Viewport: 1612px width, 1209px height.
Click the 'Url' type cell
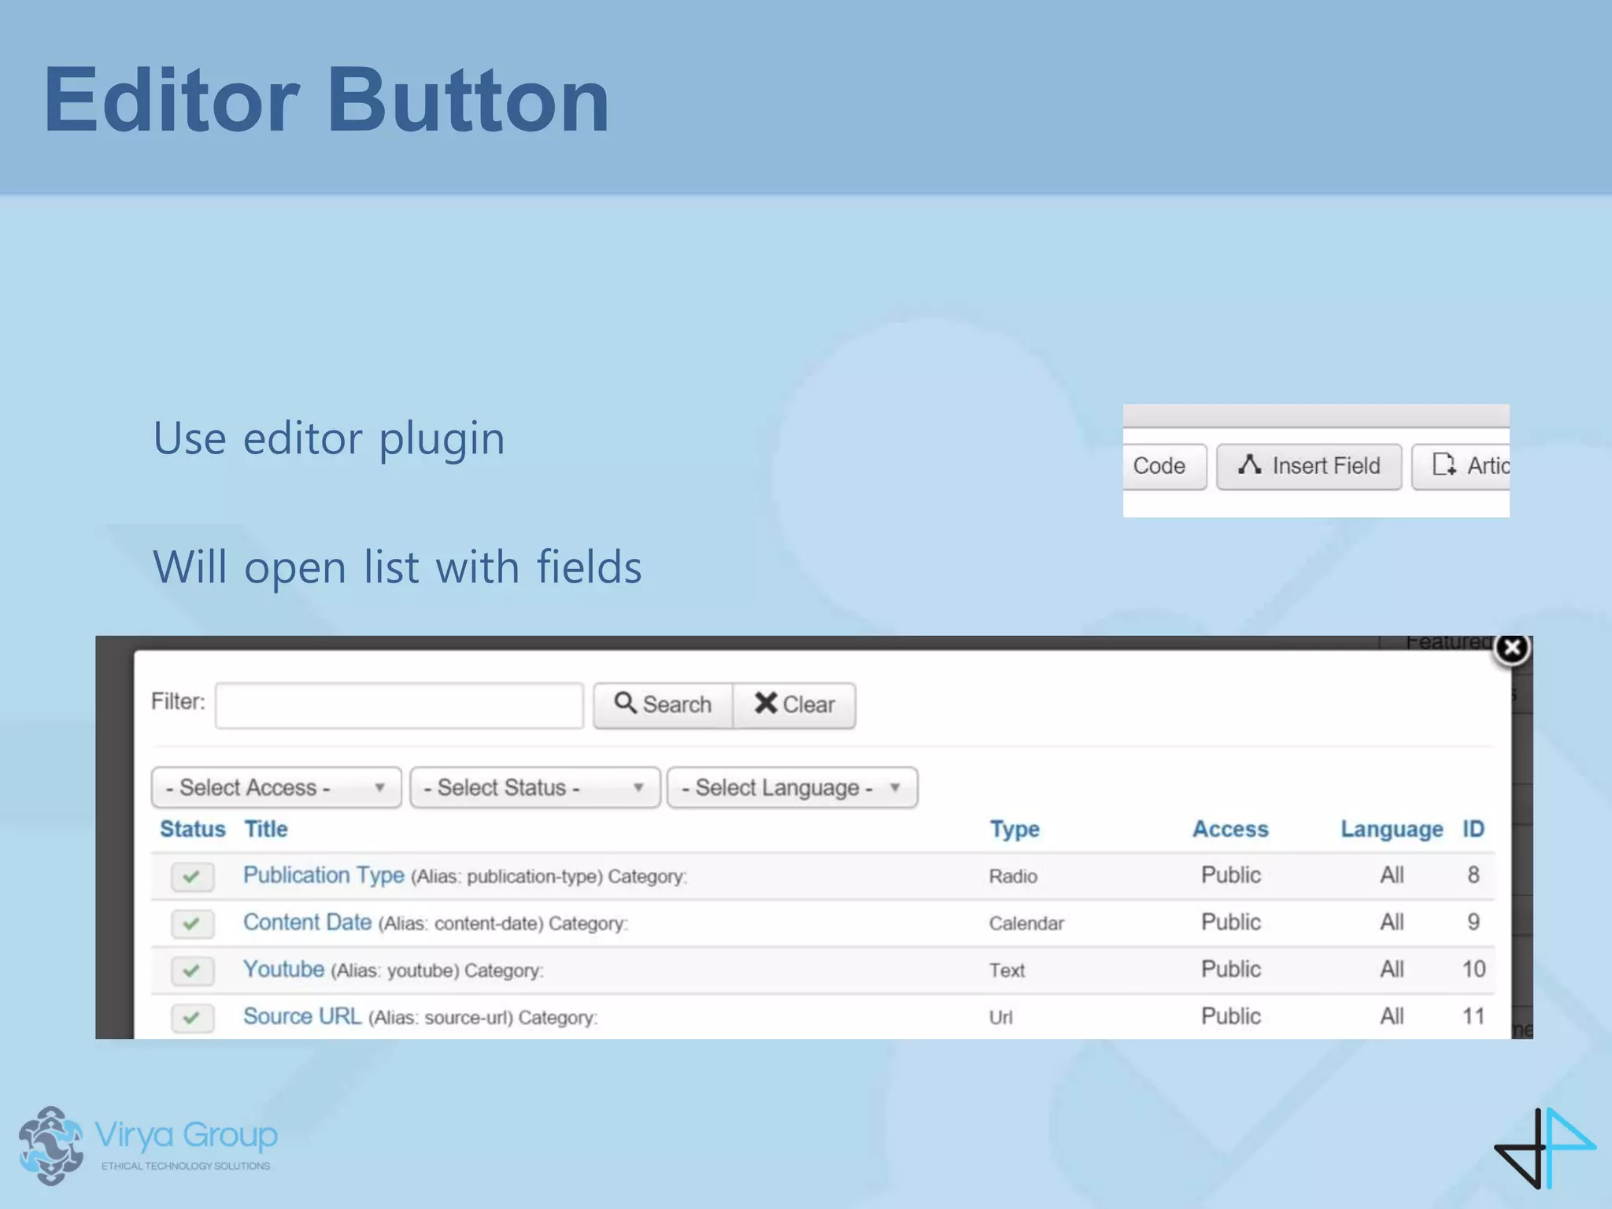(1000, 1018)
